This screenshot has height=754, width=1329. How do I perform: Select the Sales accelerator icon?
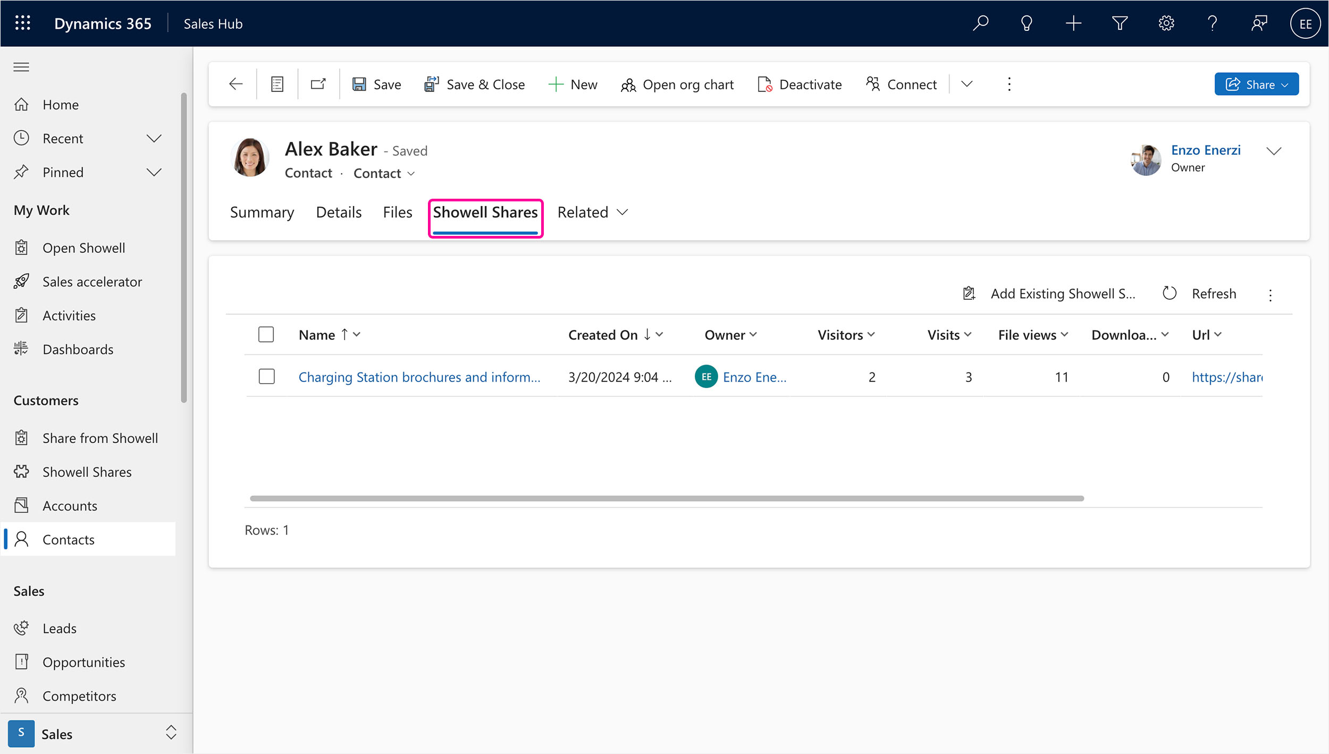(22, 281)
